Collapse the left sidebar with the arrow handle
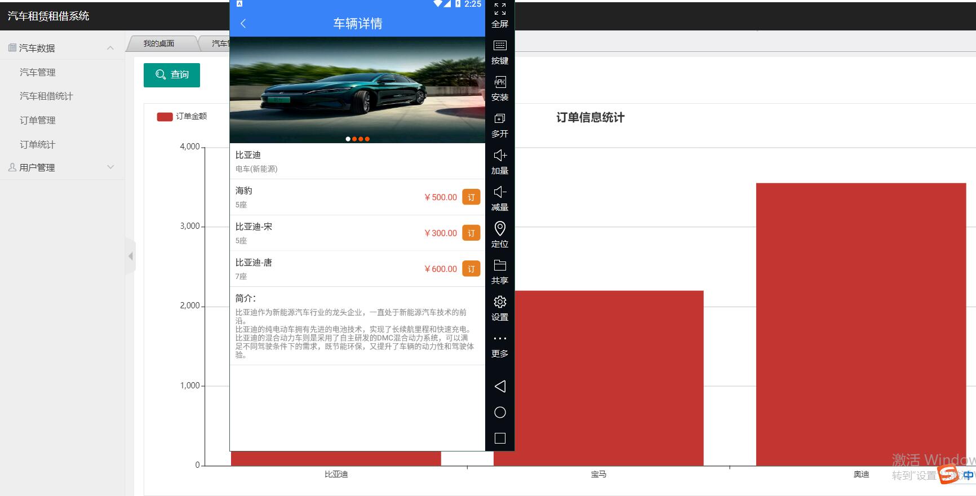Viewport: 976px width, 496px height. [x=131, y=256]
